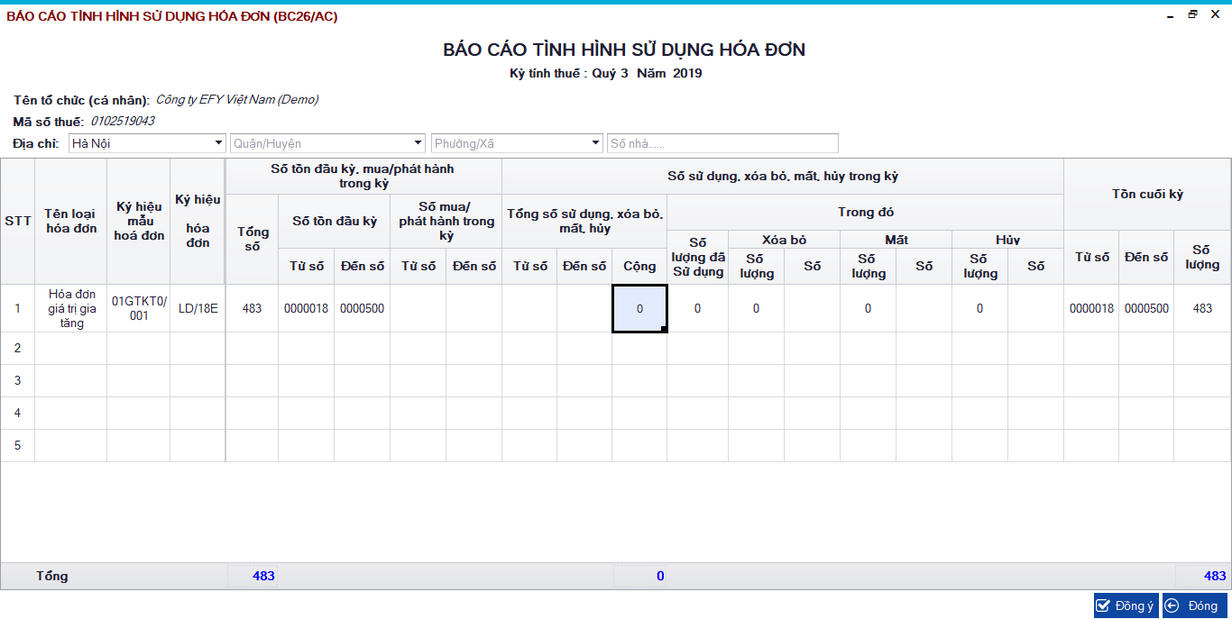Click the Tổng số column header
Image resolution: width=1232 pixels, height=619 pixels.
[x=252, y=239]
